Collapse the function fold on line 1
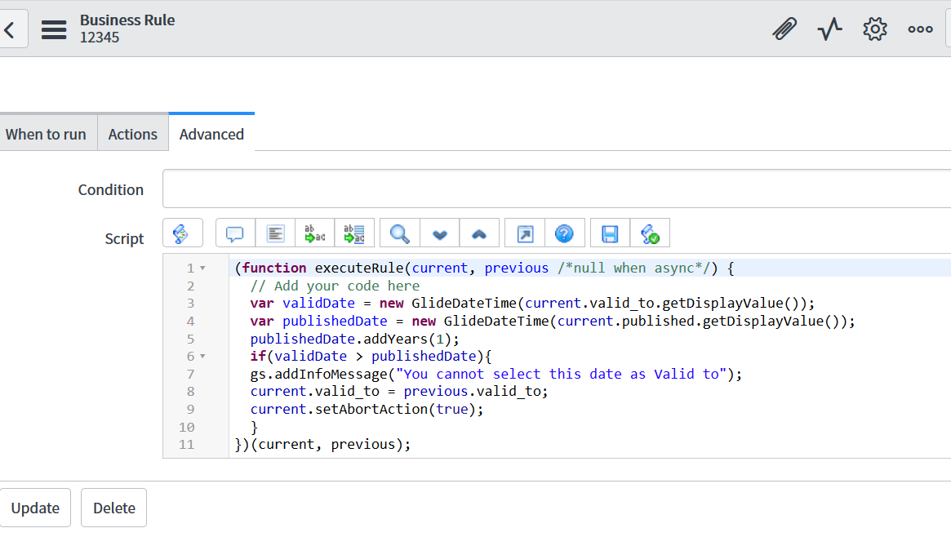This screenshot has height=537, width=951. pyautogui.click(x=203, y=268)
